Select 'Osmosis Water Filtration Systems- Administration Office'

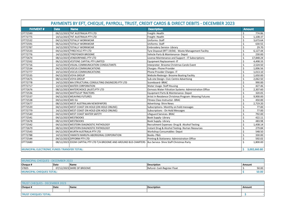click(x=178, y=90)
